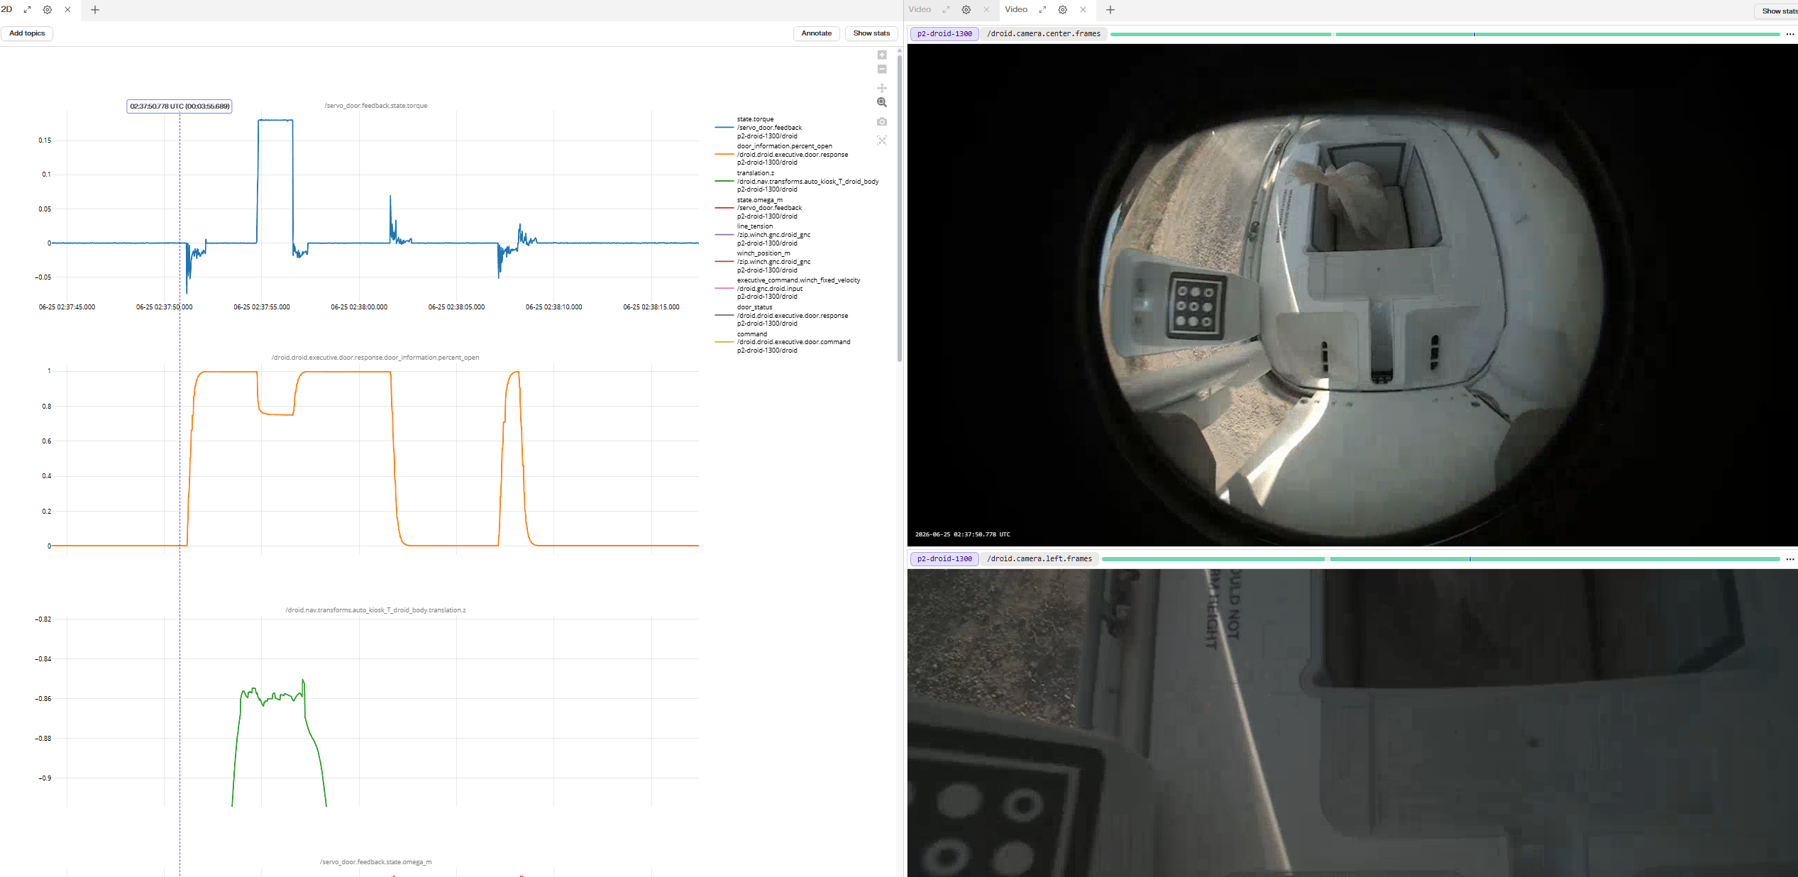Close the 2D panel tab
The height and width of the screenshot is (877, 1798).
(67, 10)
